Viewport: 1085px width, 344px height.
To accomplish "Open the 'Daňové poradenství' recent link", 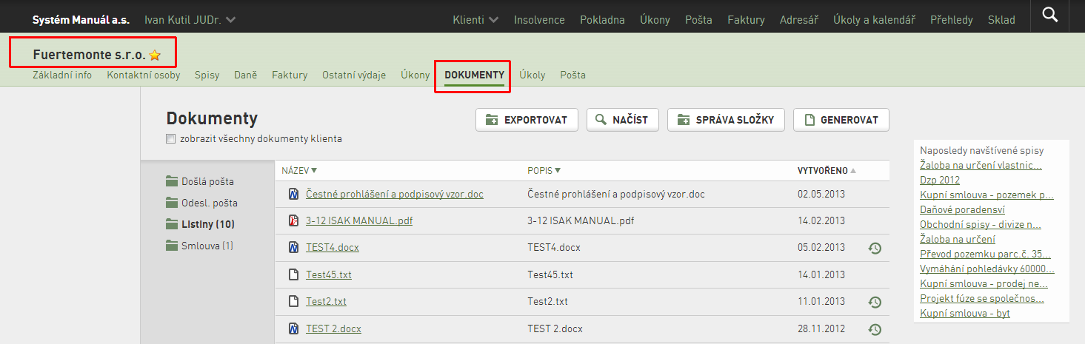I will [955, 209].
